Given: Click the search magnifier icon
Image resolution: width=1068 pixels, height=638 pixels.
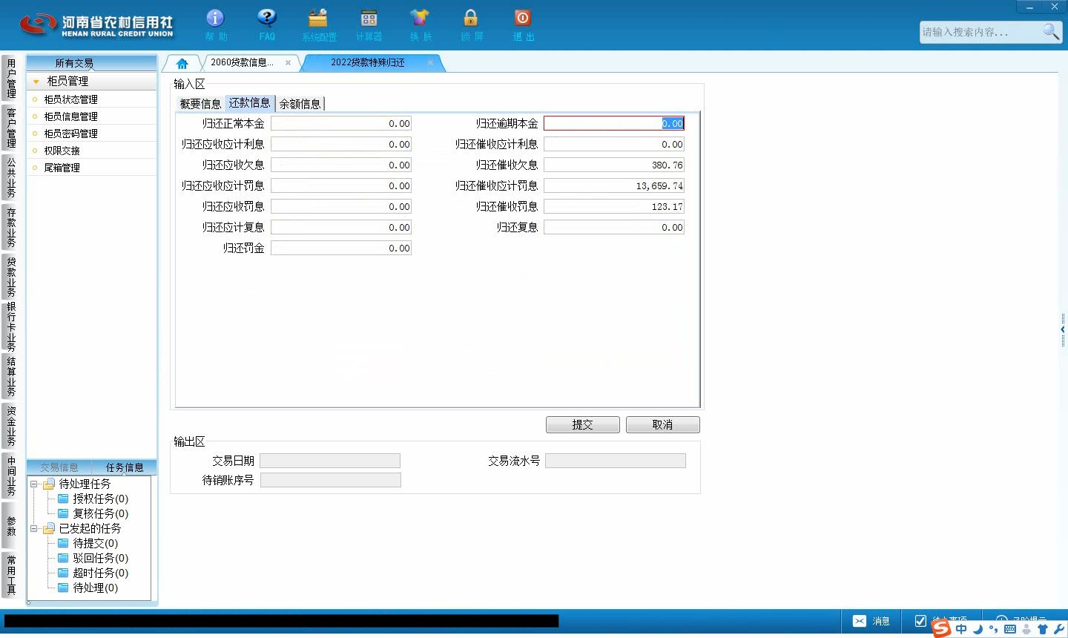Looking at the screenshot, I should (x=1051, y=31).
